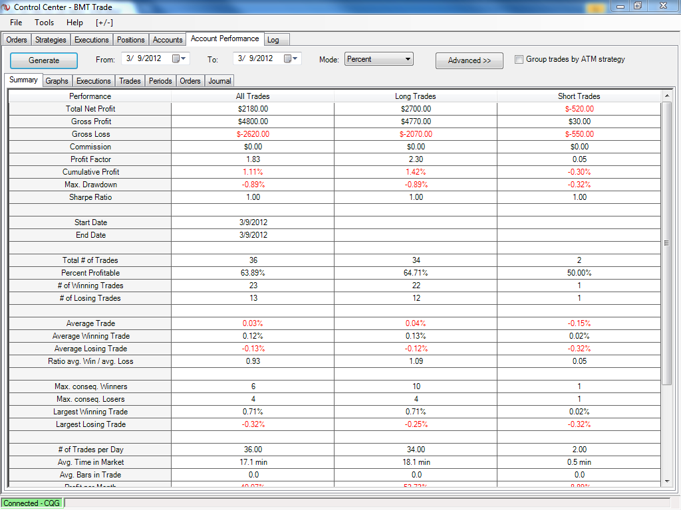Switch to the Orders main tab
Image resolution: width=681 pixels, height=510 pixels.
click(17, 39)
